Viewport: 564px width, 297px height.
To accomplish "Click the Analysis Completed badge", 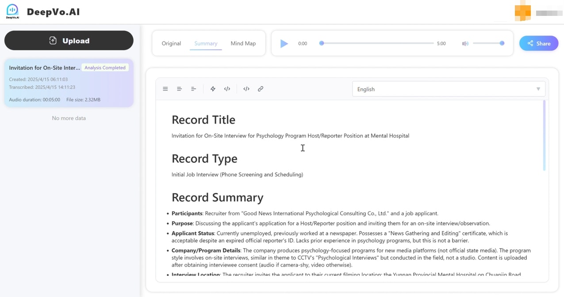I will point(105,68).
